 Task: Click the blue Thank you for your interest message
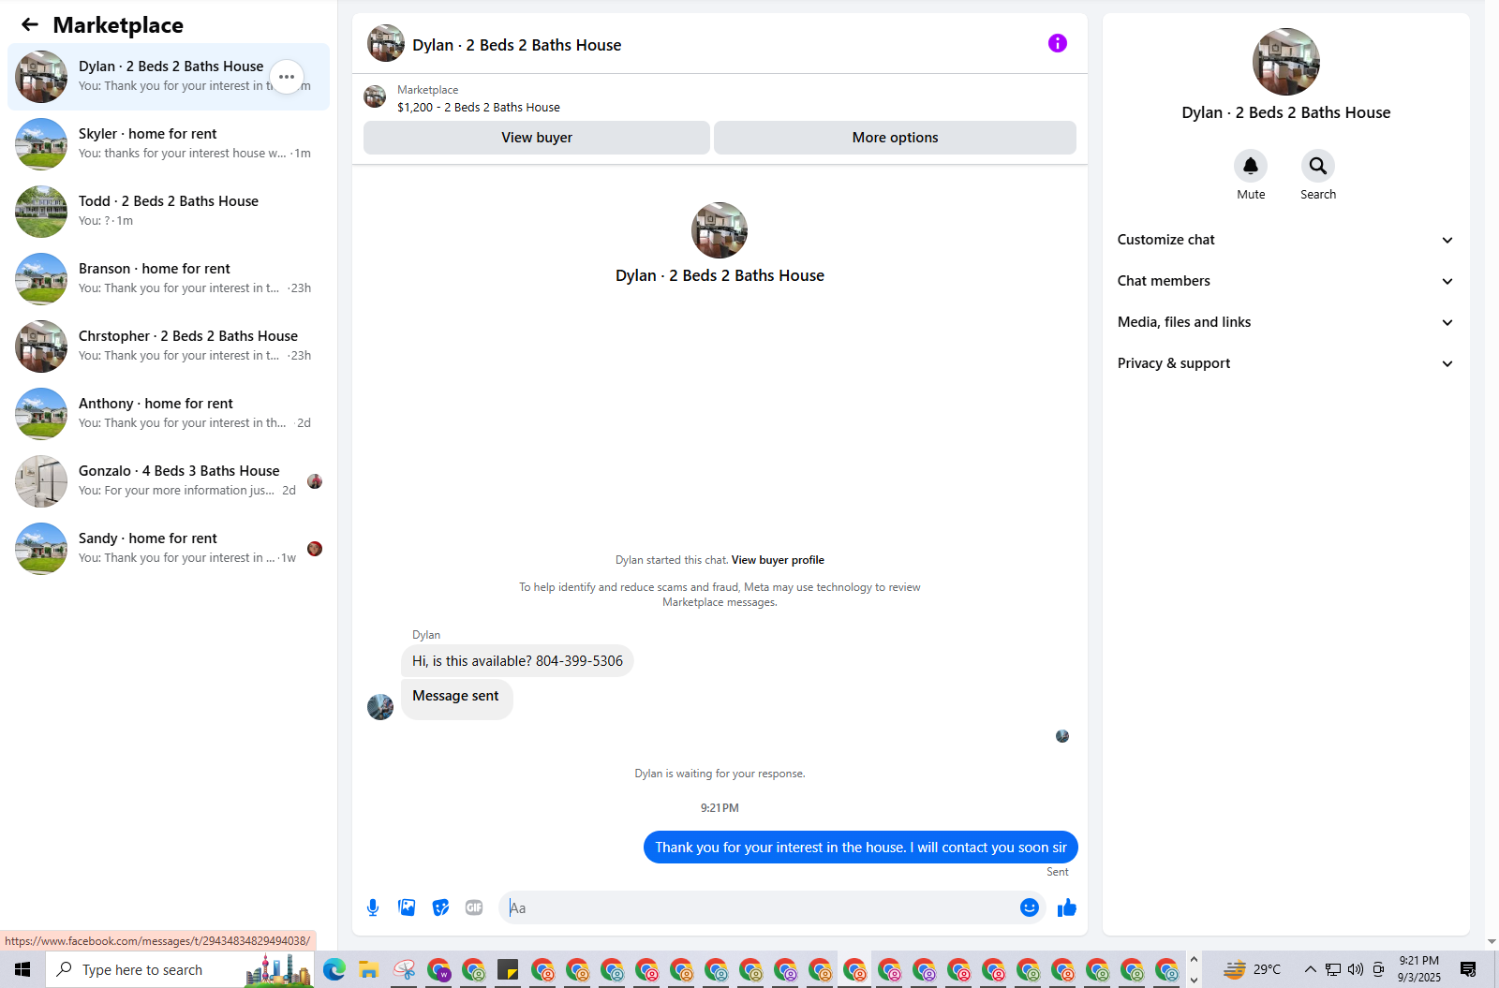pos(861,848)
